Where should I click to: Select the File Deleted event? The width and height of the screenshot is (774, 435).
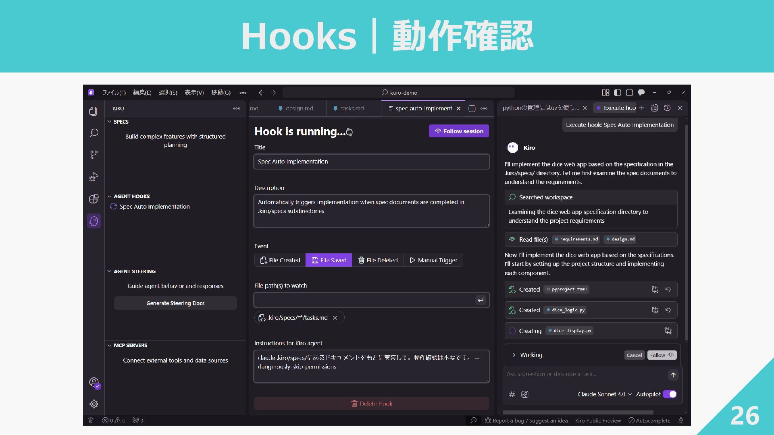point(378,260)
